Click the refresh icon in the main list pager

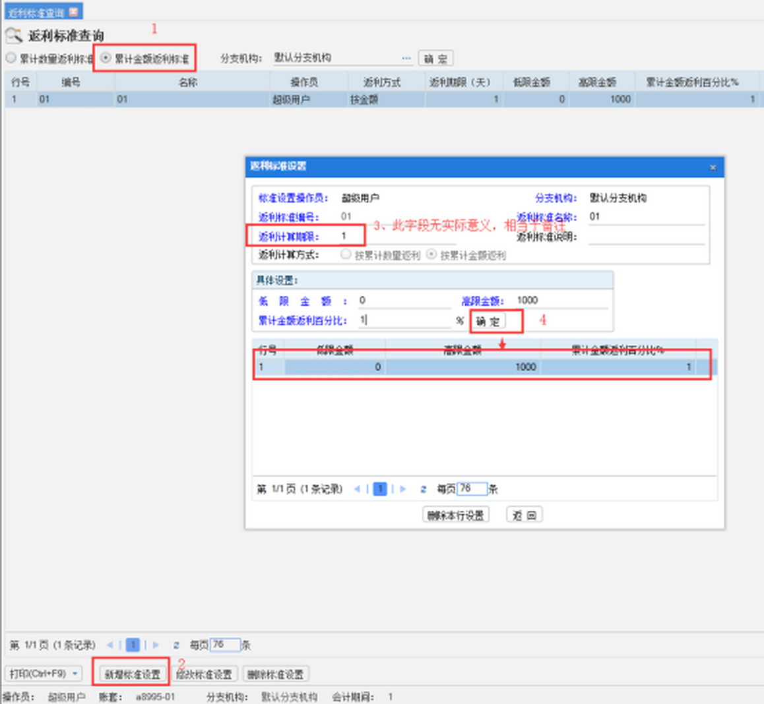point(176,645)
